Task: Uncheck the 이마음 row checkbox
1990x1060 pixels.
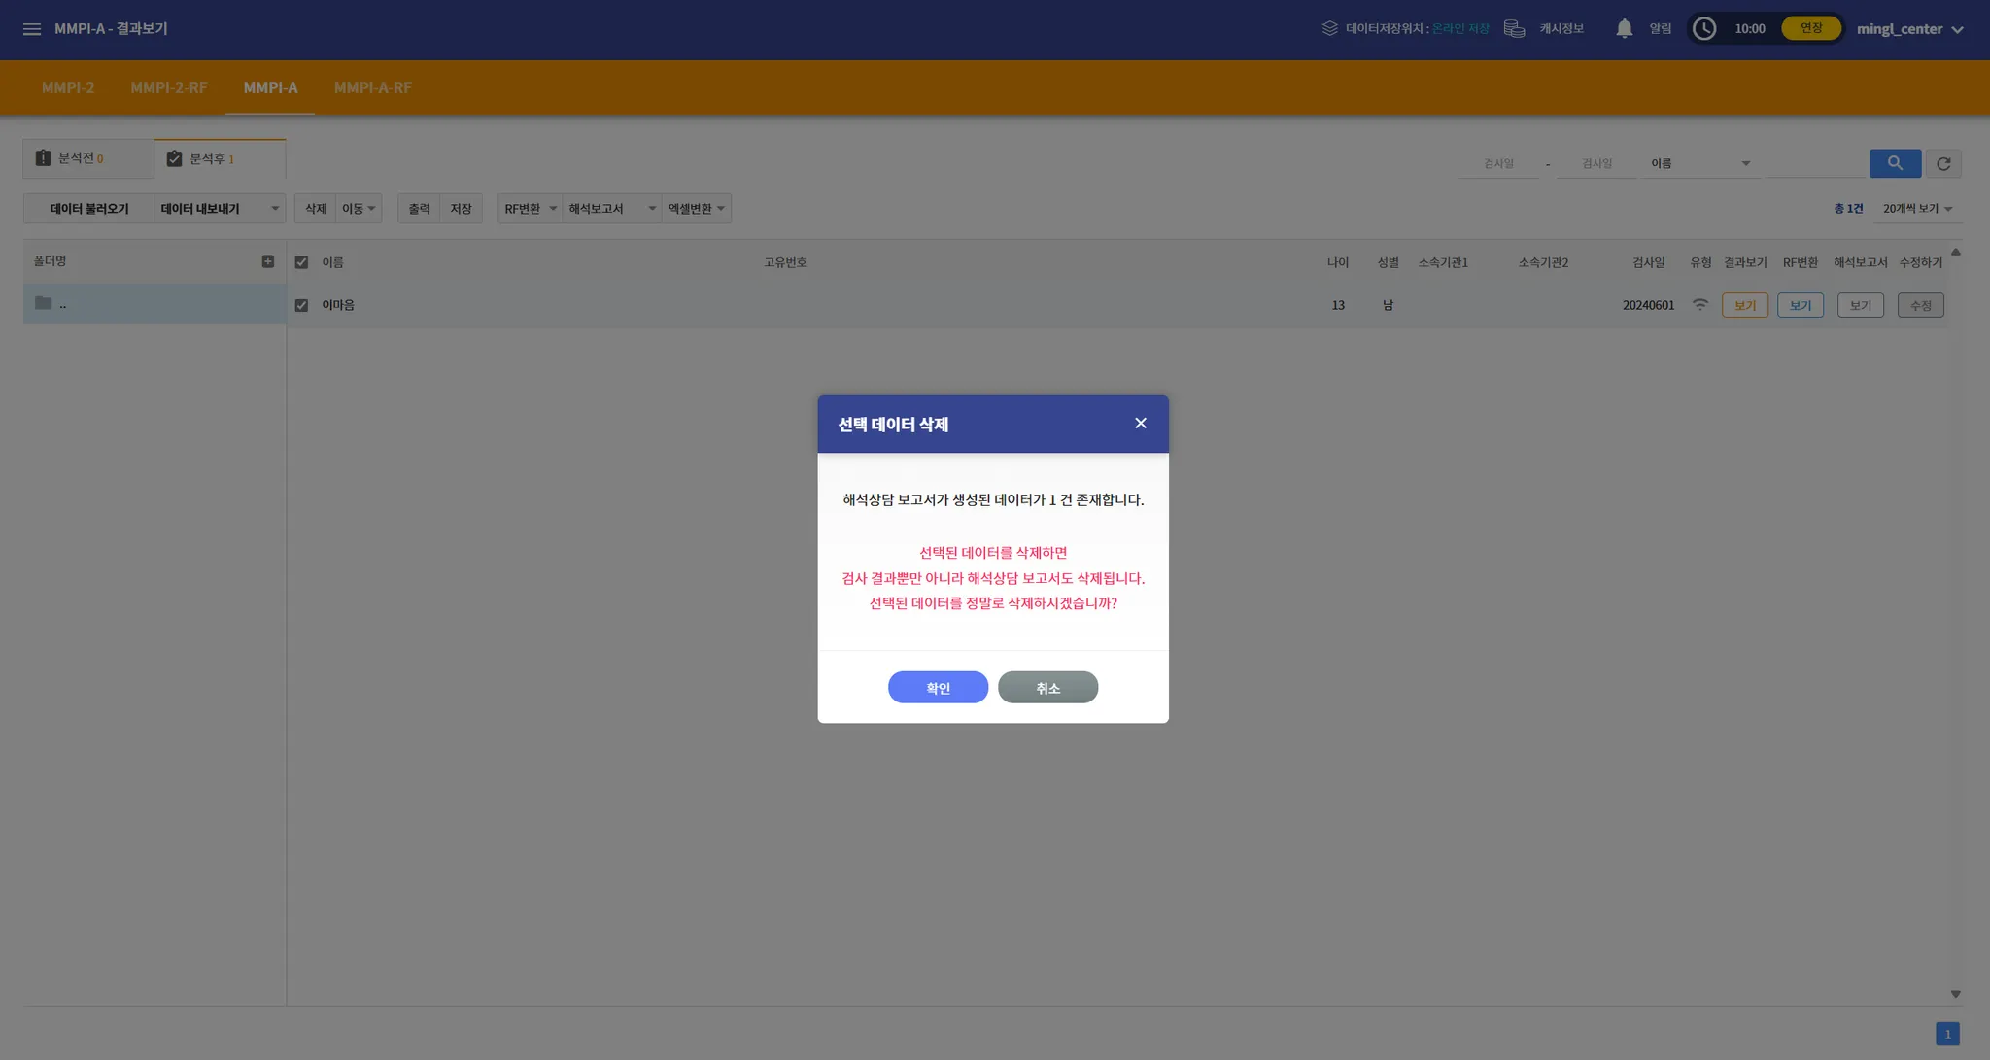Action: click(301, 305)
